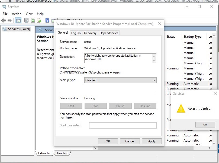Click 'Windows 10 Update Facilitation Service' display name
This screenshot has height=163, width=219.
pyautogui.click(x=110, y=48)
